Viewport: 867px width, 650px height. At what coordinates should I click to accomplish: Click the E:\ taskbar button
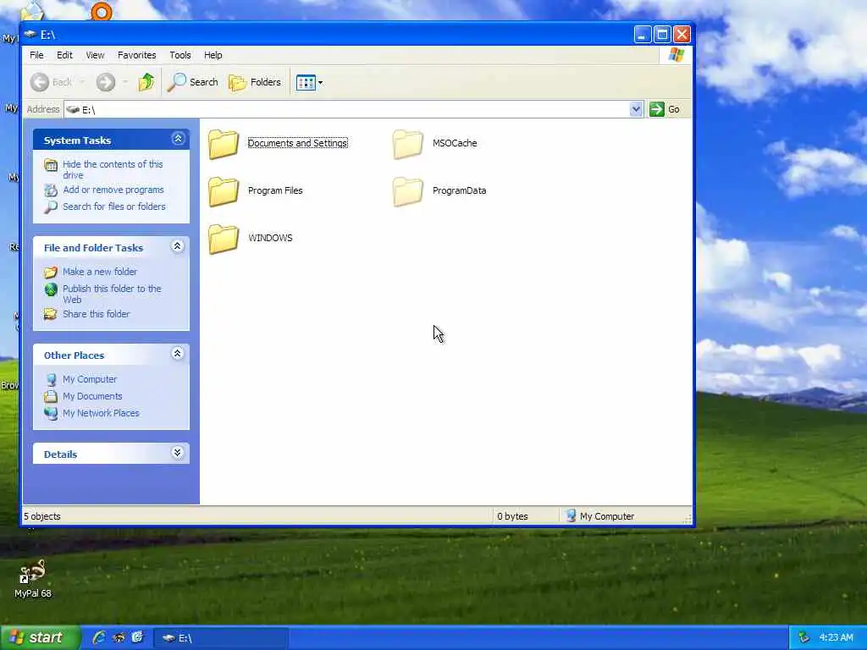tap(220, 638)
